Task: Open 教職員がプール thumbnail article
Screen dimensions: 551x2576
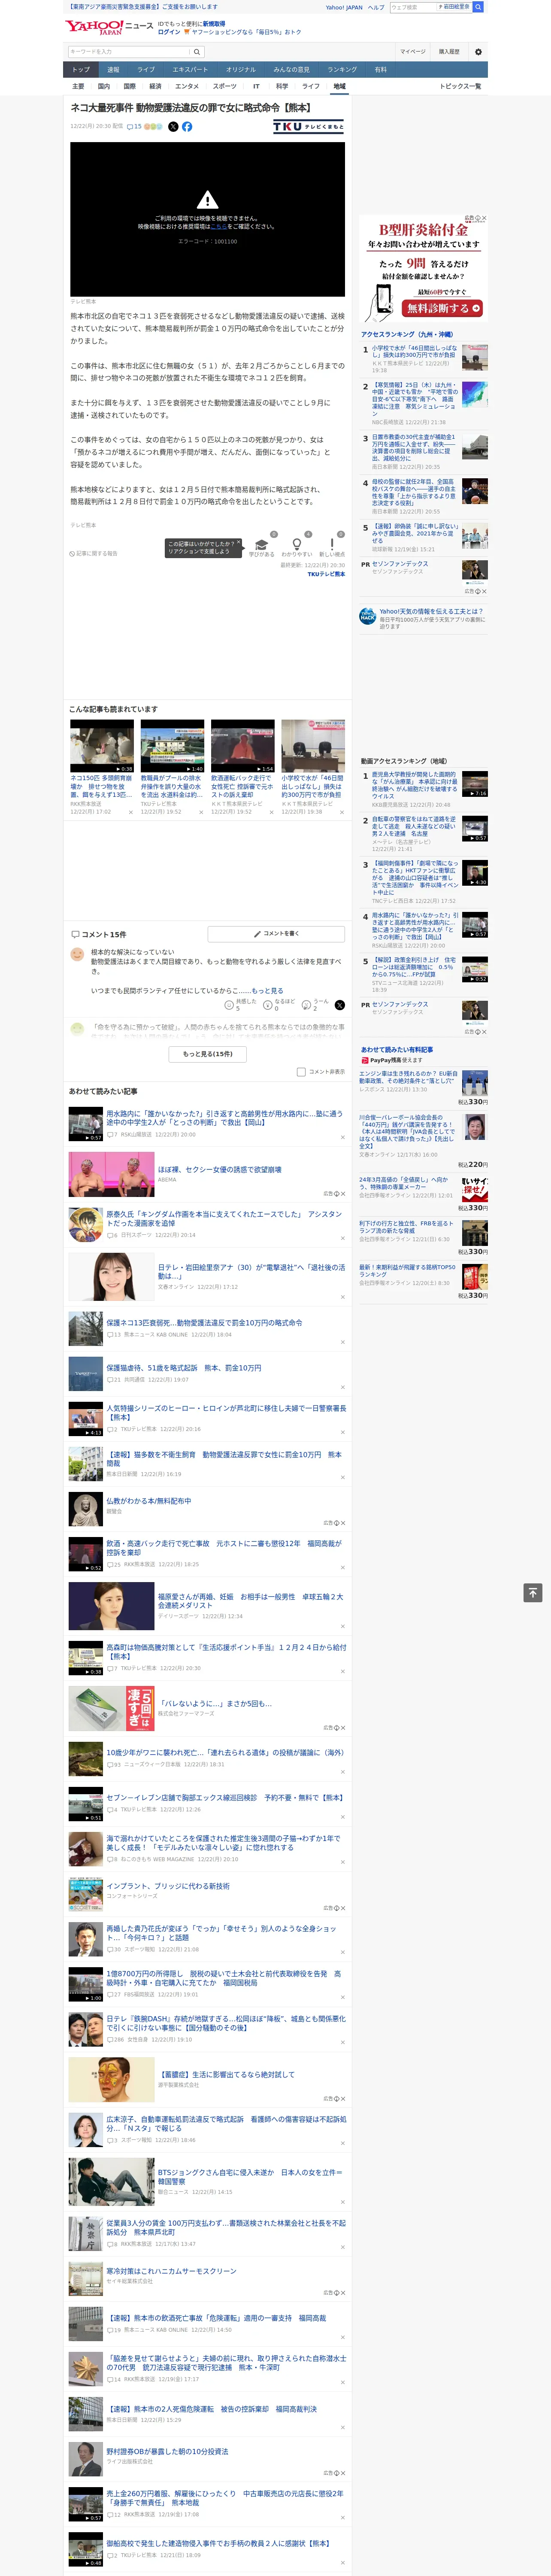Action: pos(172,746)
